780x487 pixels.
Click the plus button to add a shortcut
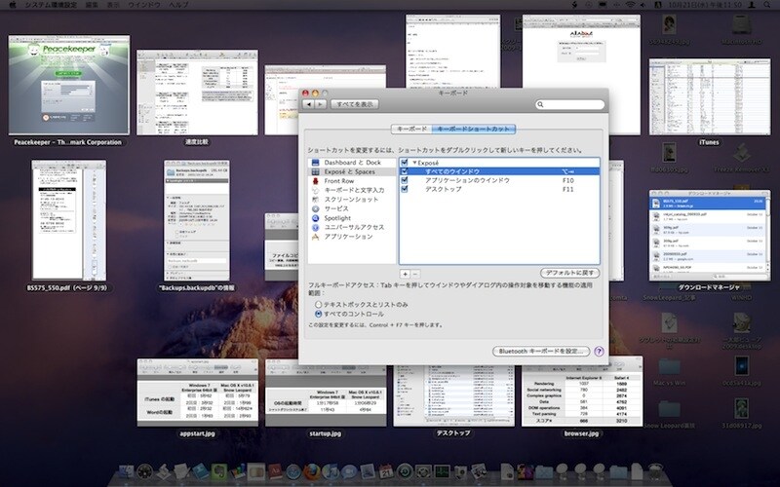click(x=406, y=274)
